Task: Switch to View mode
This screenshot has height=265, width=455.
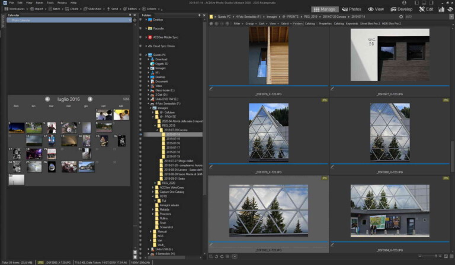Action: tap(376, 9)
